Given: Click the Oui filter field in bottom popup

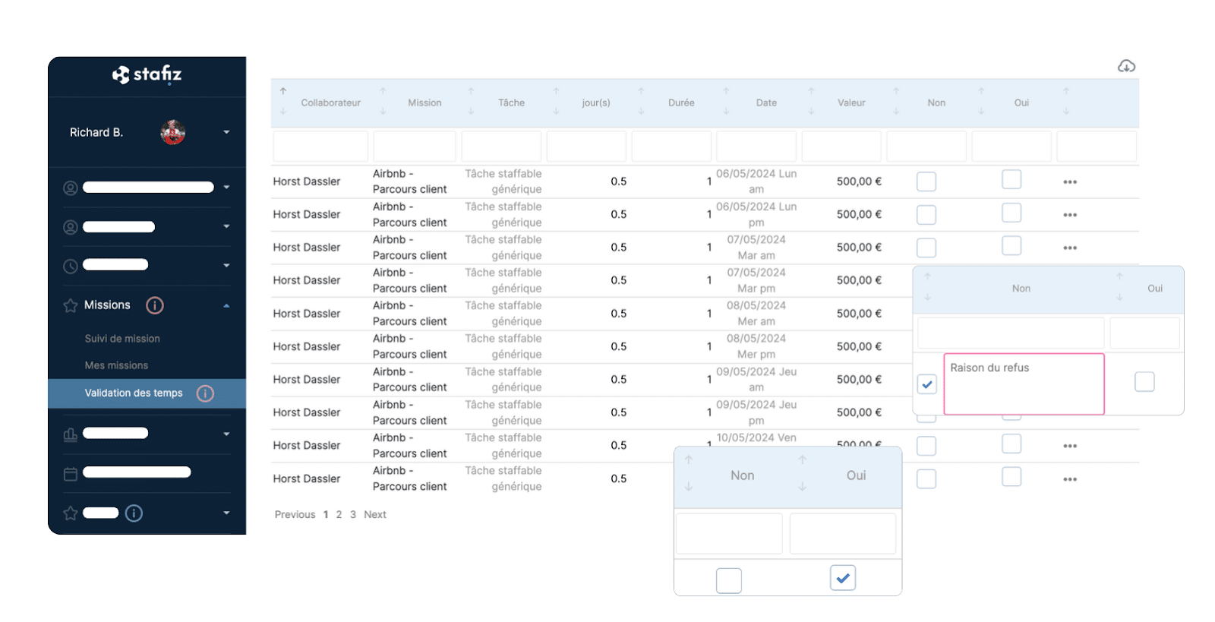Looking at the screenshot, I should [x=843, y=534].
